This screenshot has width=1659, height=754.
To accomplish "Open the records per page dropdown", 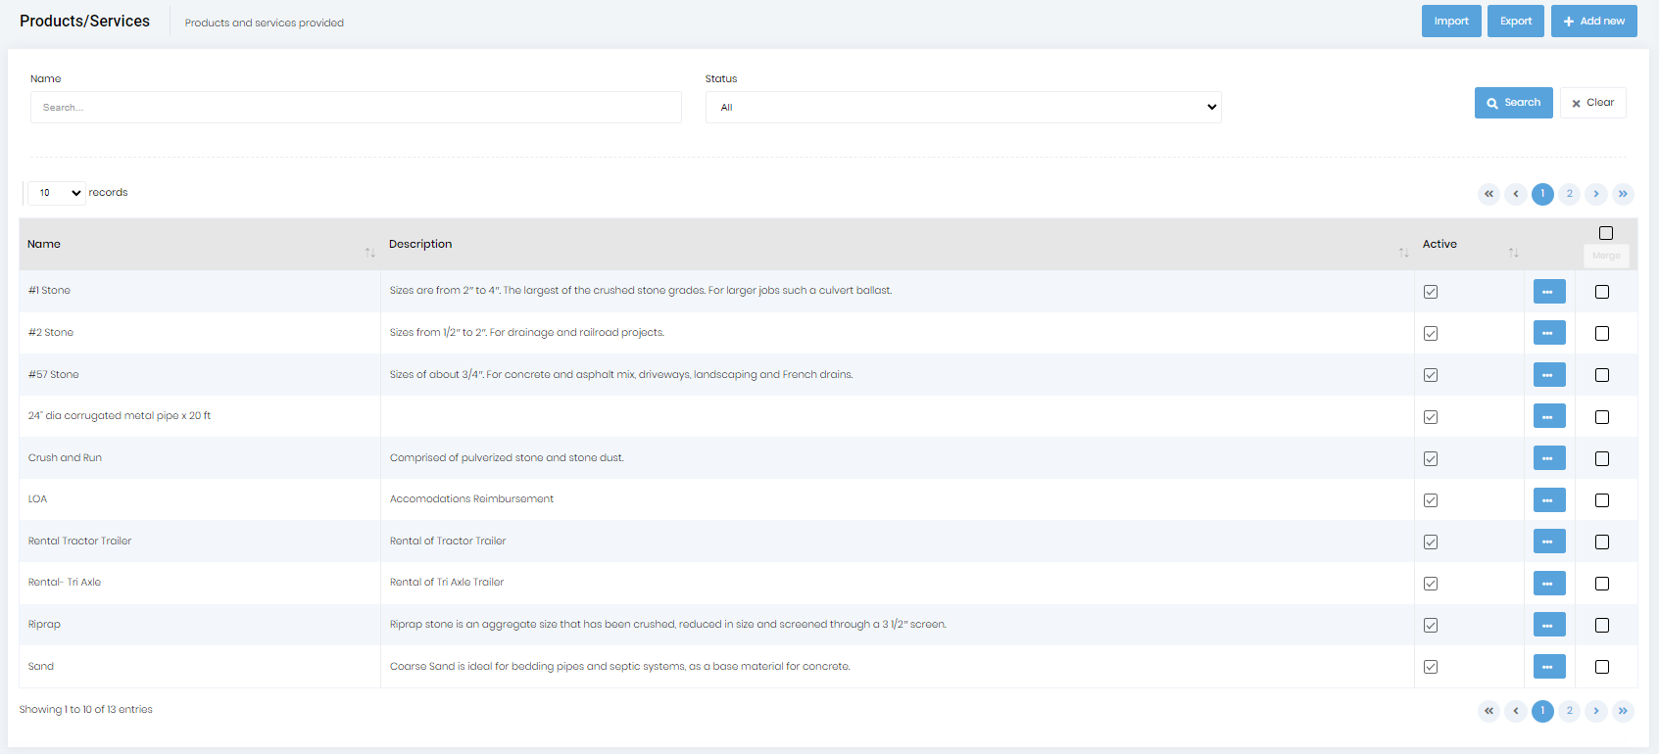I will point(57,193).
